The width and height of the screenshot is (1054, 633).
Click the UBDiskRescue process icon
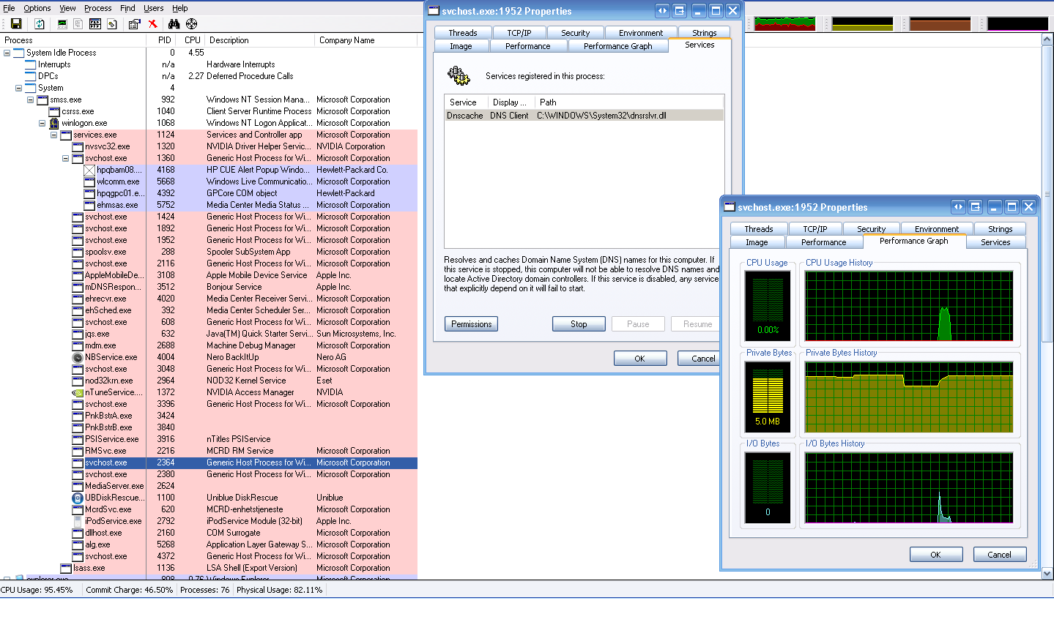coord(78,498)
